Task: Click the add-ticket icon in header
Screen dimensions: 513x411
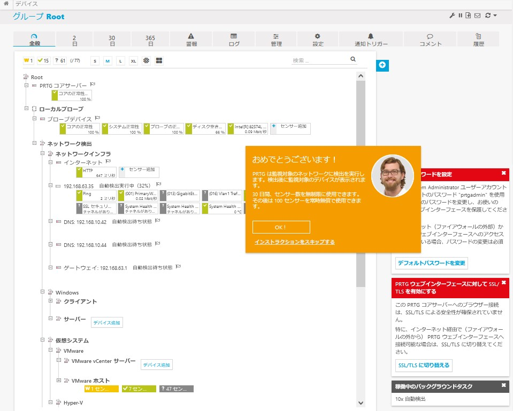Action: (468, 15)
